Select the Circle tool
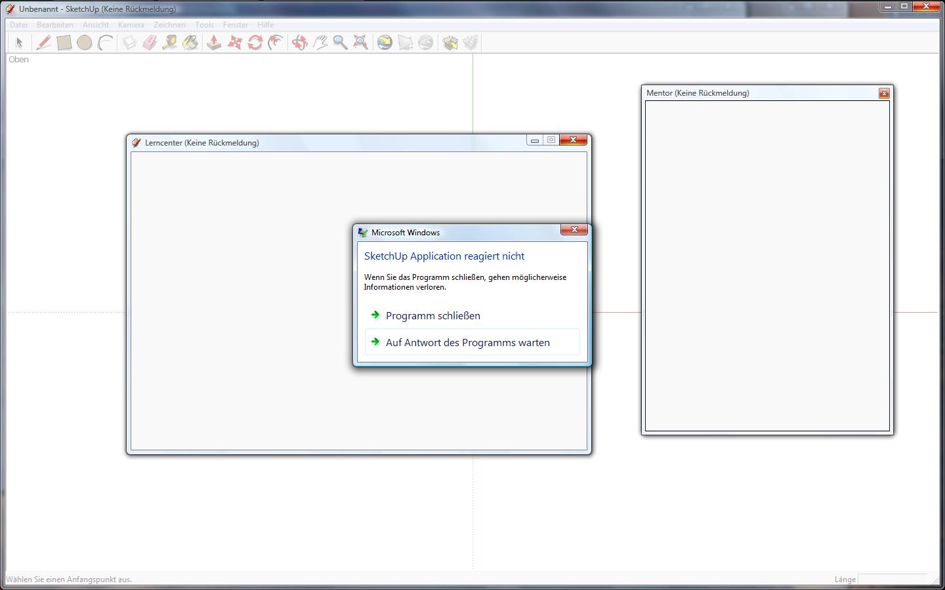This screenshot has height=590, width=945. pos(85,43)
